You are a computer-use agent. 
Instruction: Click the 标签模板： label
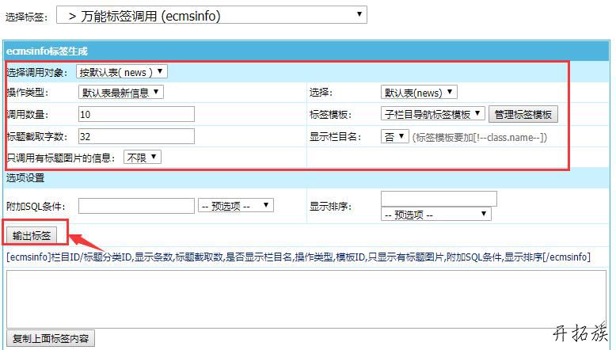330,114
